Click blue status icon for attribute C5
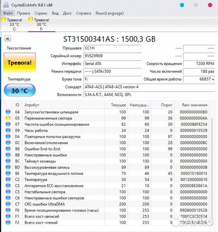 (8, 192)
